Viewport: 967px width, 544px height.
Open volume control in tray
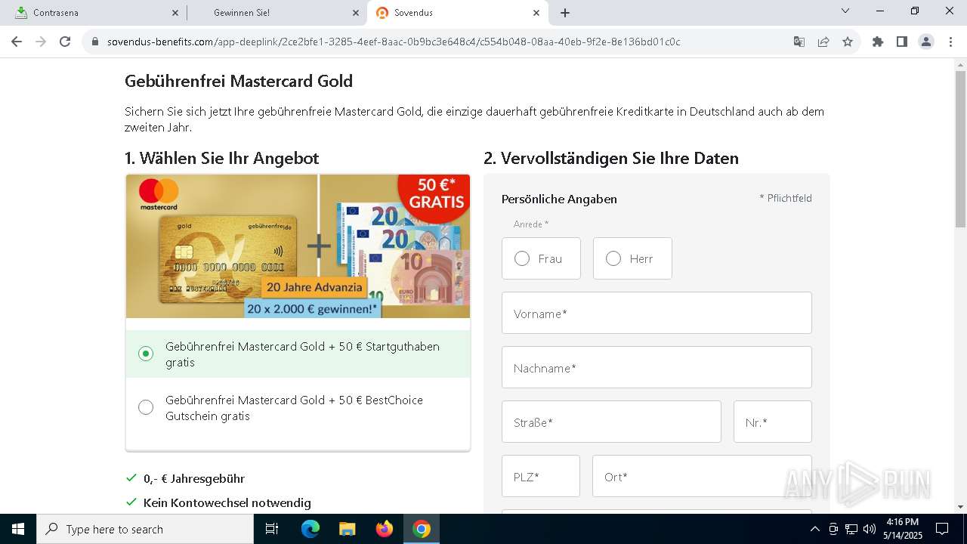coord(870,529)
